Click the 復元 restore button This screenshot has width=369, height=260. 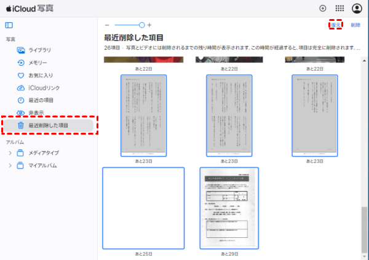pyautogui.click(x=336, y=25)
